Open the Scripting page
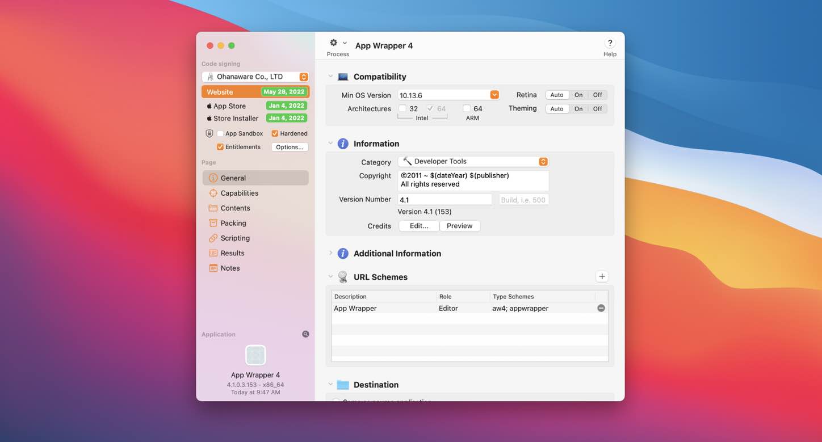The height and width of the screenshot is (442, 822). click(255, 238)
